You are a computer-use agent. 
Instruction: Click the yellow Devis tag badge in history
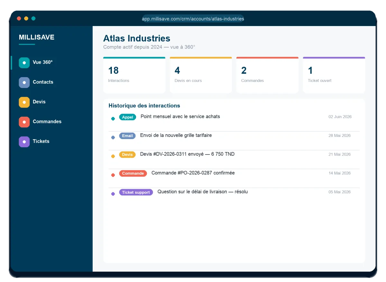[127, 154]
